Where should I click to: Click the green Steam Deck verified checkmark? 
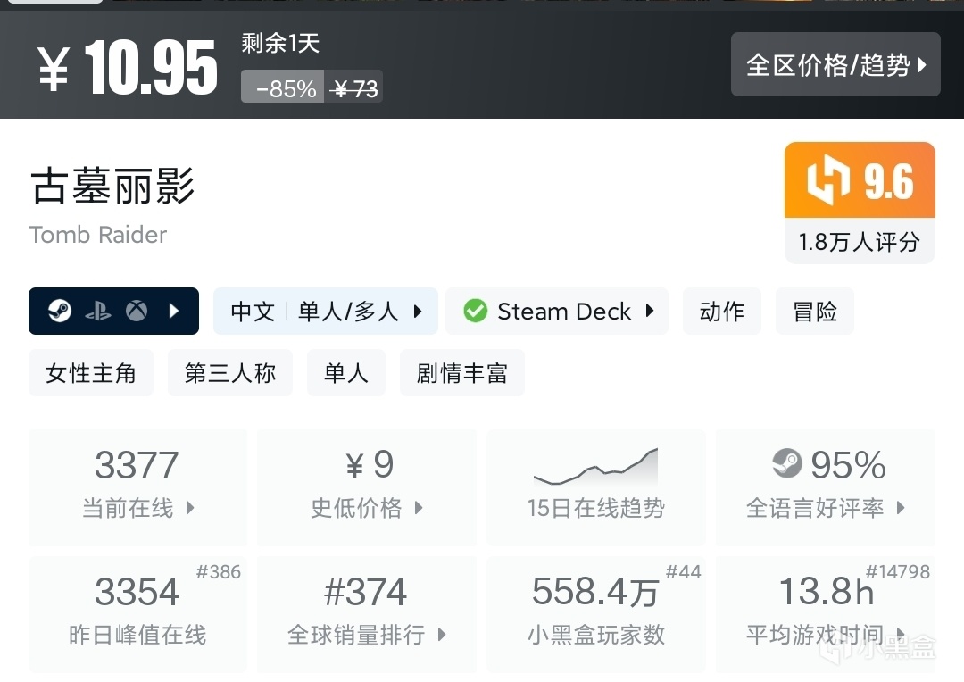pos(476,311)
